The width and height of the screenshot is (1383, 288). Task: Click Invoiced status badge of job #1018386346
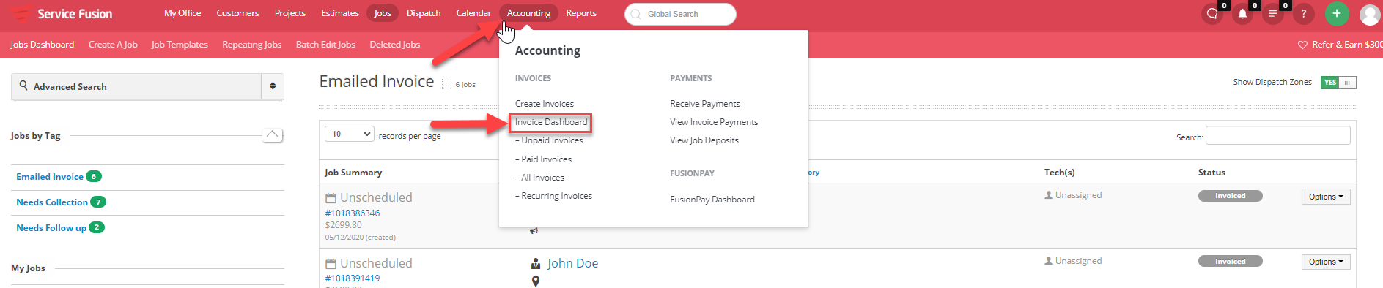pyautogui.click(x=1230, y=196)
